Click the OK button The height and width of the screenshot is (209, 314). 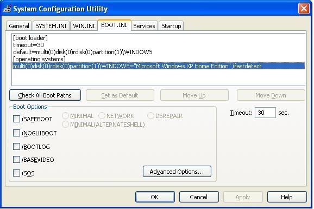[x=155, y=197]
